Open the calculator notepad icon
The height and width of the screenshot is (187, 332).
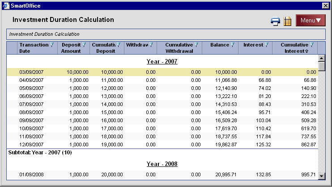288,21
